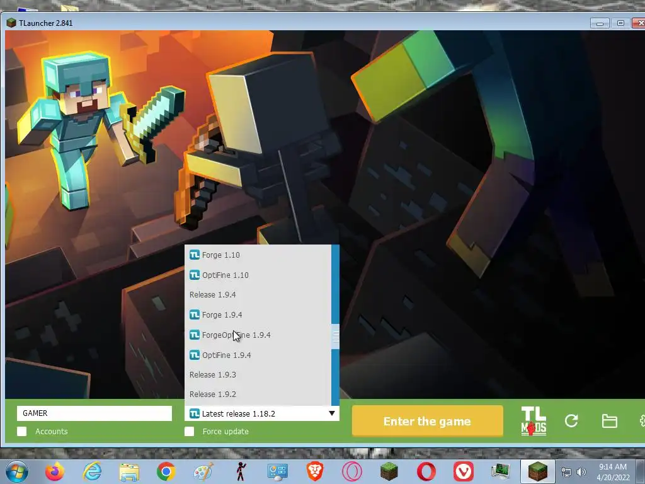Click the TL icon beside OptiFine 1.9.4
645x484 pixels.
195,355
